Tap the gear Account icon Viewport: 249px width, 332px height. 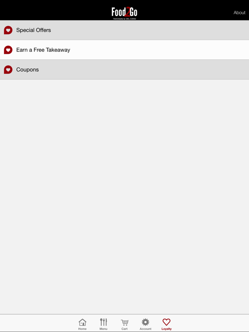(x=145, y=322)
